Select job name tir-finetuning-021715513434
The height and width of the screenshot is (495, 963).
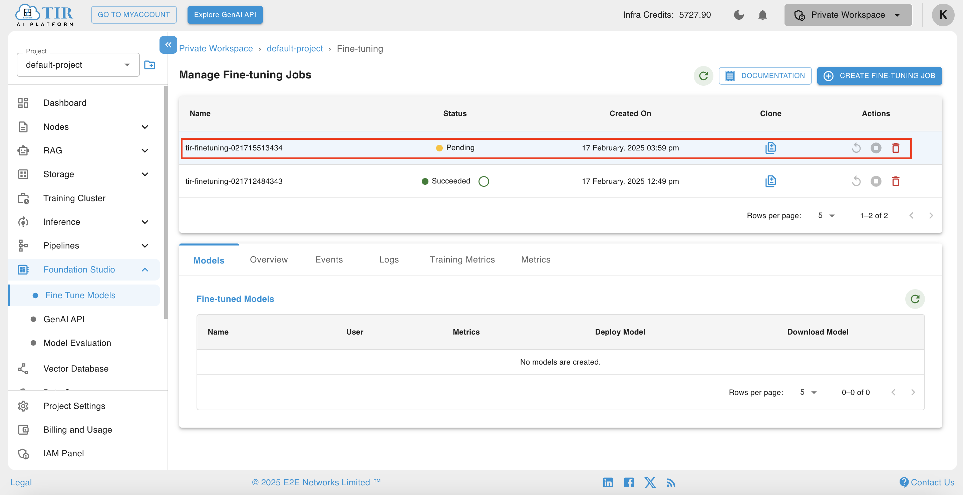click(234, 148)
